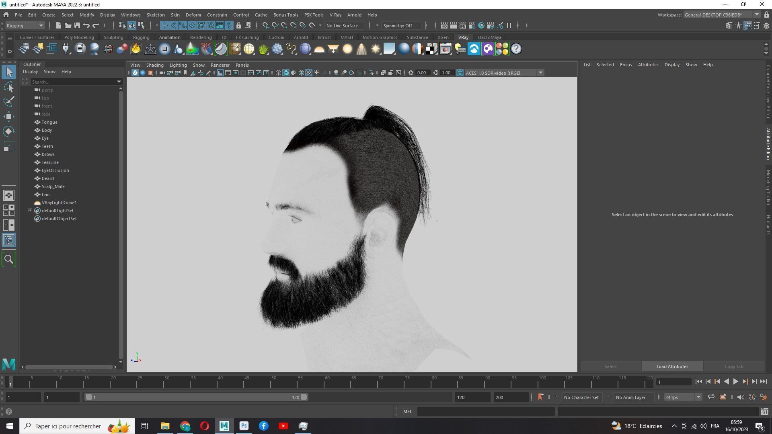This screenshot has width=772, height=434.
Task: Open the Animation Preferences running figure icon
Action: (x=764, y=397)
